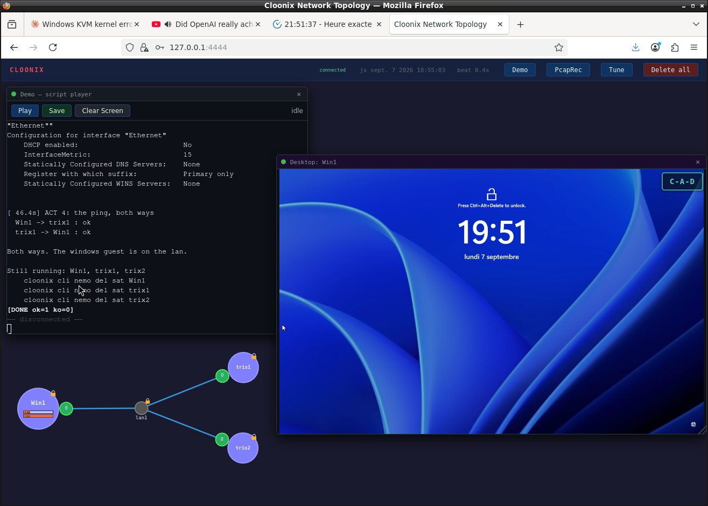
Task: Click the 'beat 0.4s' status text
Action: 473,70
